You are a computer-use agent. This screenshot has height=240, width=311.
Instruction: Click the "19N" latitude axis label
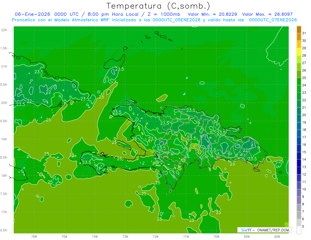pos(4,139)
